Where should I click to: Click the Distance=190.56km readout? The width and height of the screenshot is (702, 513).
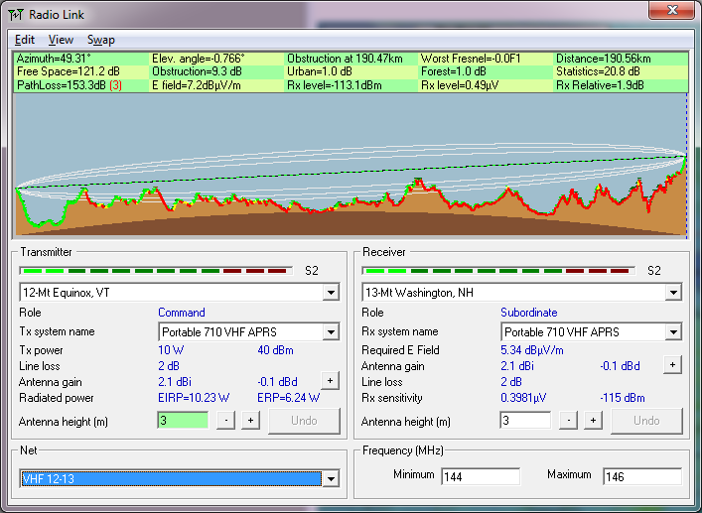[603, 59]
